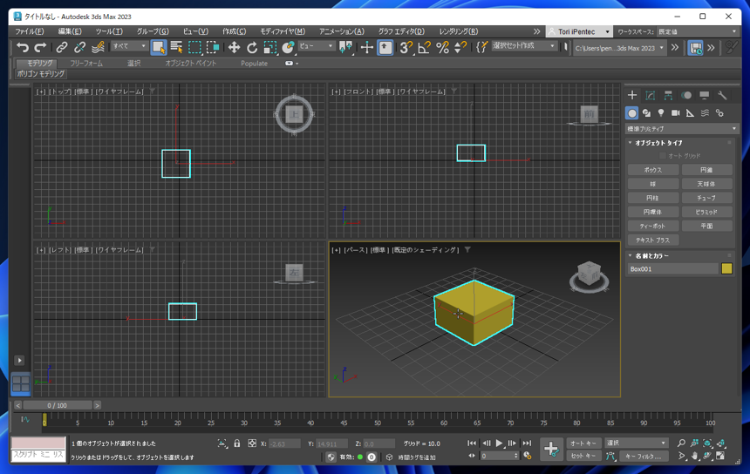The height and width of the screenshot is (474, 750).
Task: Toggle the オート キー auto key button
Action: [583, 443]
